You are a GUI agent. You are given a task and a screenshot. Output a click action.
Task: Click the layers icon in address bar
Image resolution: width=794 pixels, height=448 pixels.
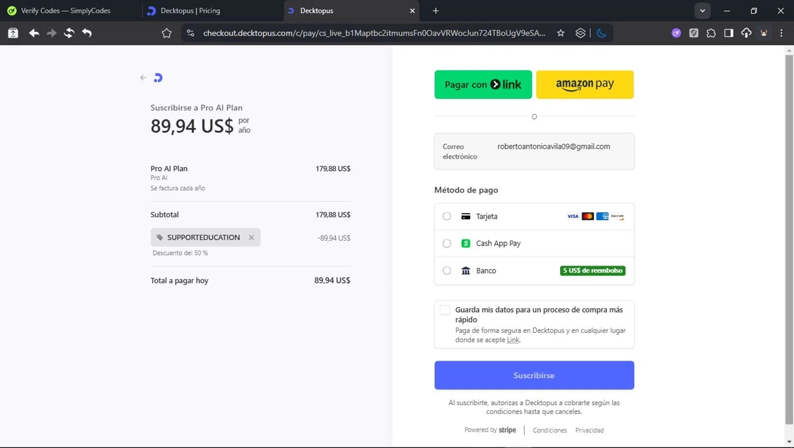581,33
